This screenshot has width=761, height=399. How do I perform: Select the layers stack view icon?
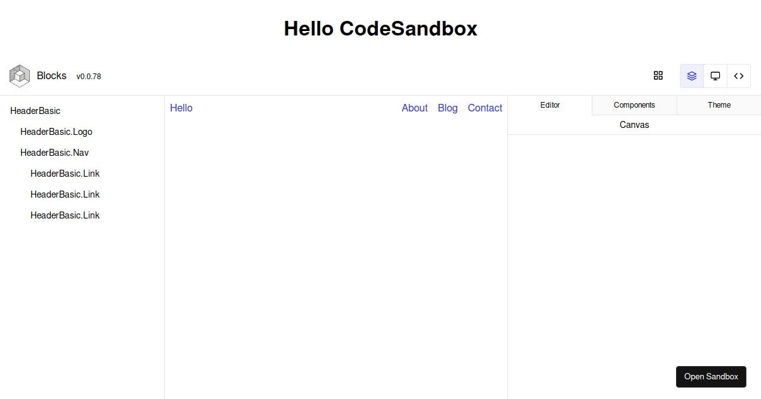pyautogui.click(x=691, y=75)
